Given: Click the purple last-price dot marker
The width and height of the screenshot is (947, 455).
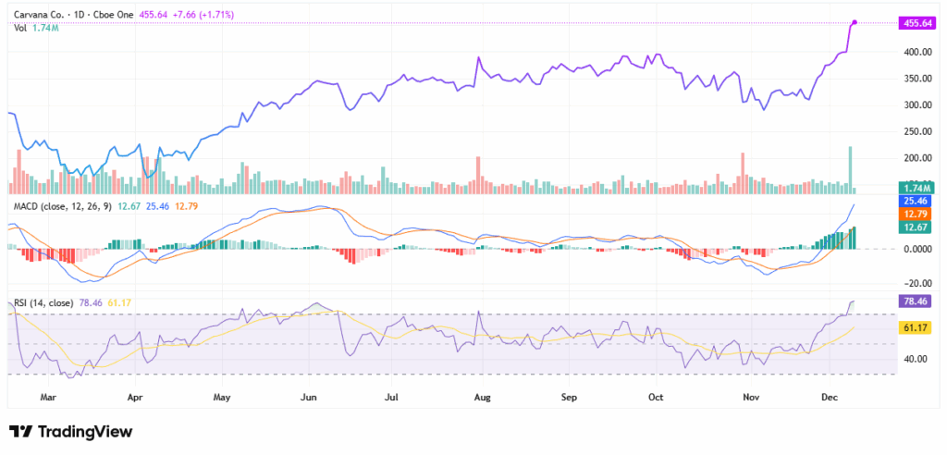Looking at the screenshot, I should tap(855, 21).
